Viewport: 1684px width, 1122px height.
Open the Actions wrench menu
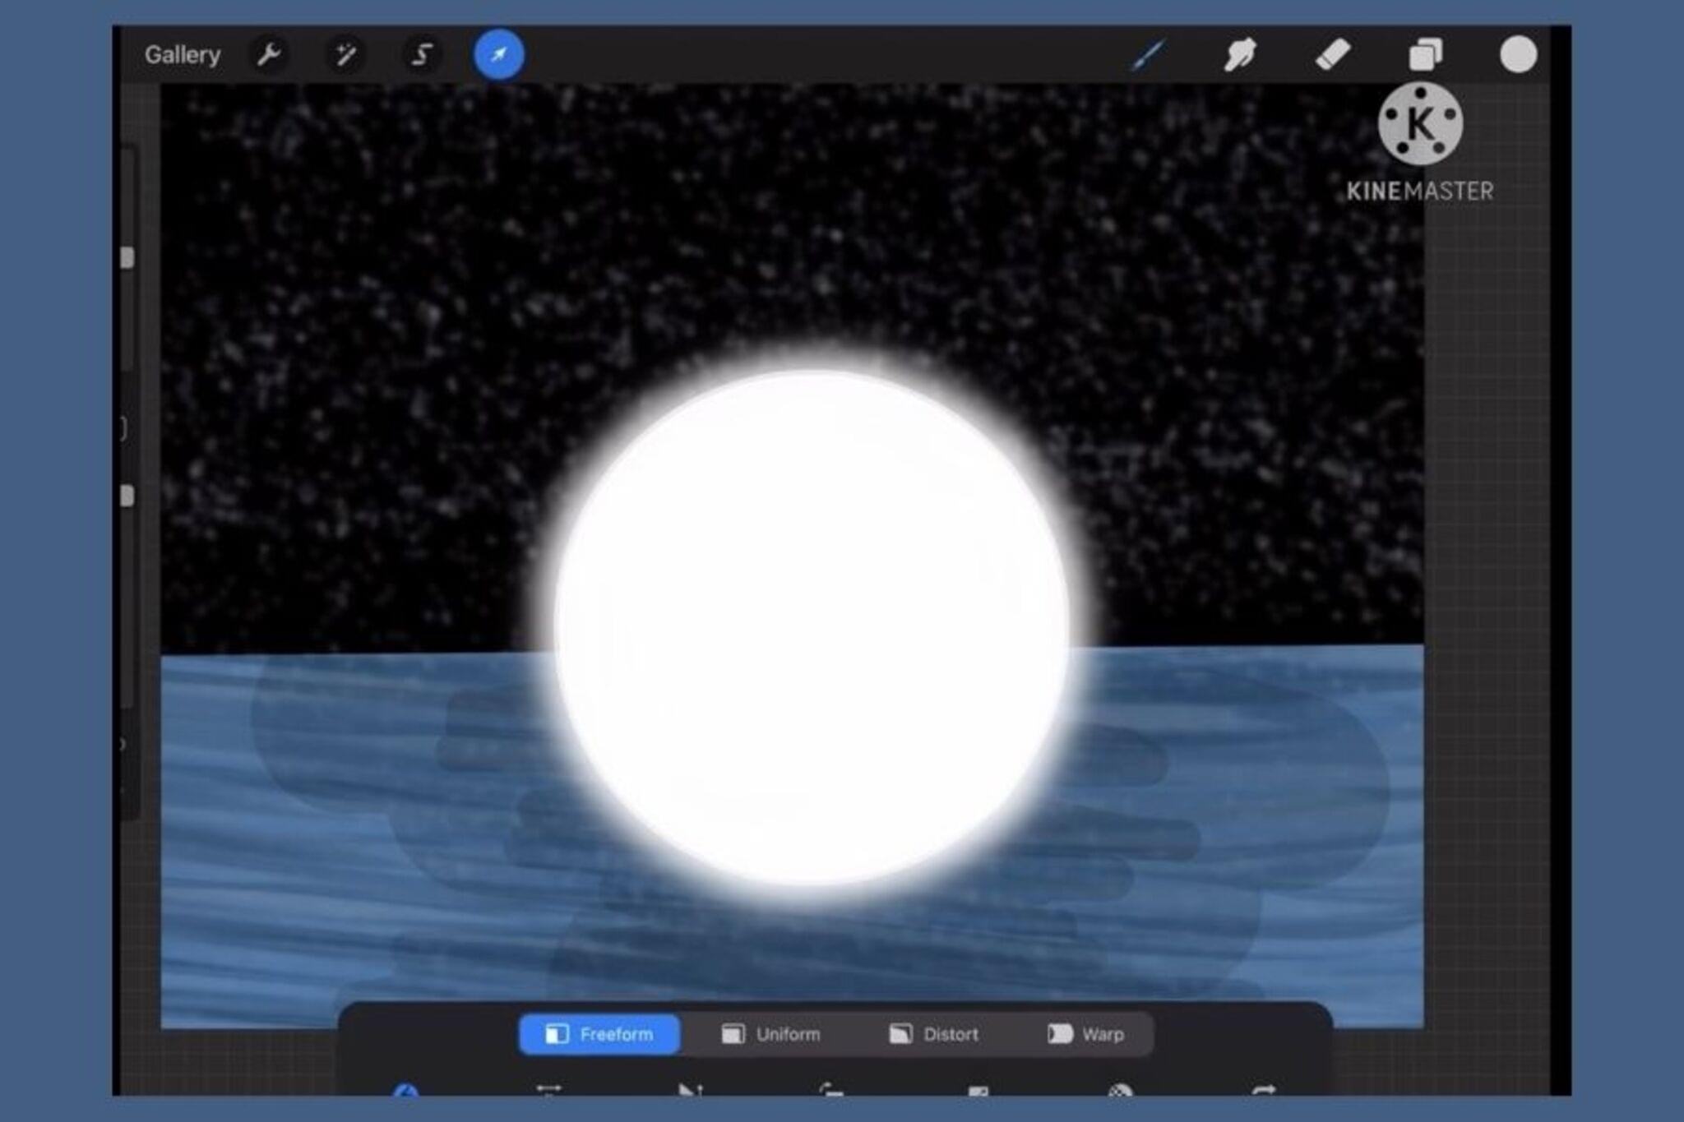[x=269, y=55]
